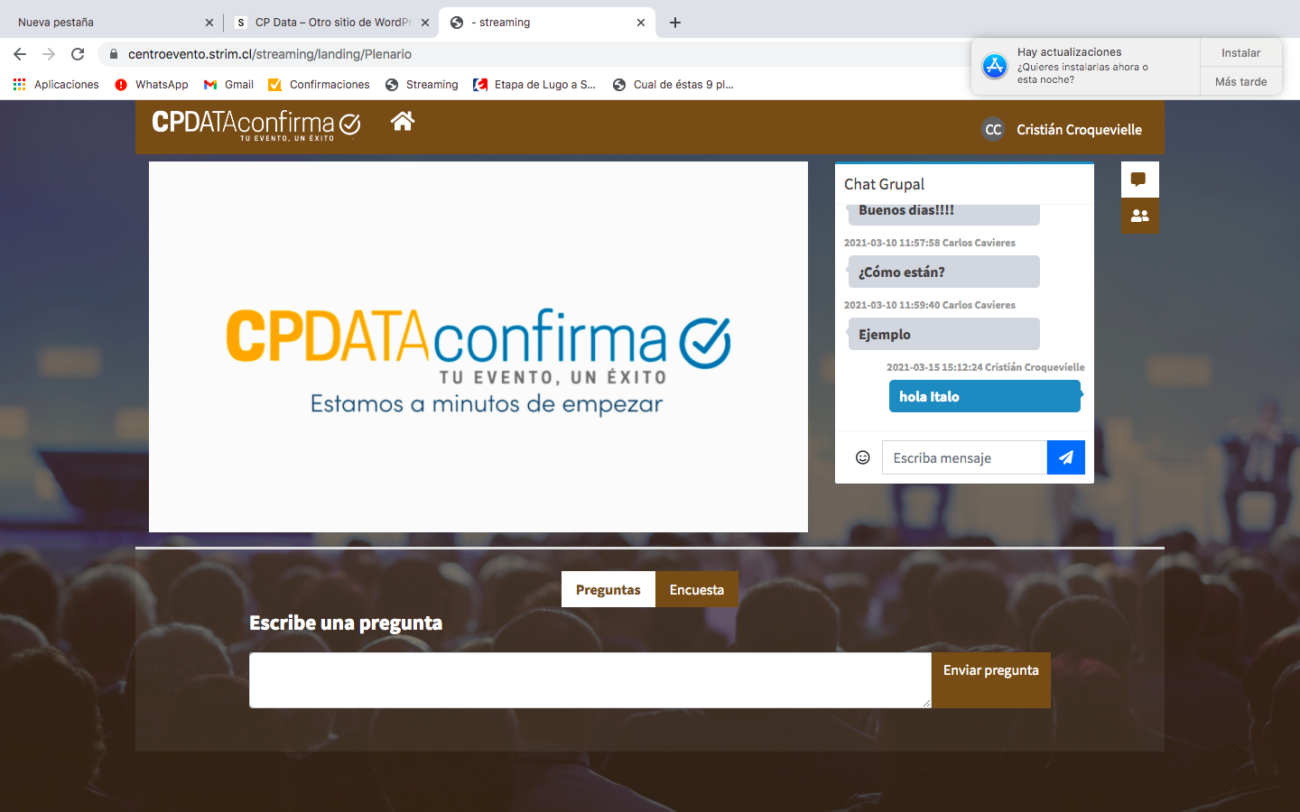Close the streaming tab
The image size is (1300, 812).
pyautogui.click(x=641, y=23)
